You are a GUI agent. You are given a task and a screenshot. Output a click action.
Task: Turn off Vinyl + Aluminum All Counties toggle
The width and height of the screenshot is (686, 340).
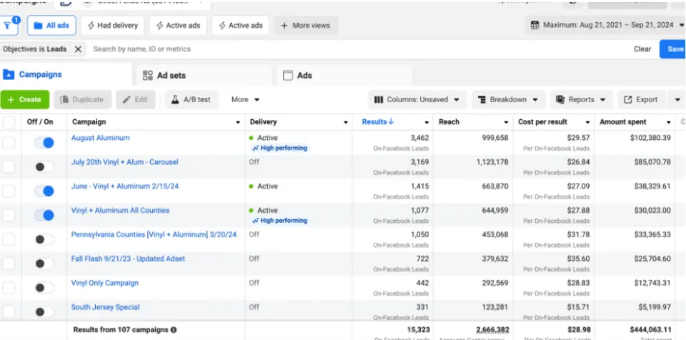[44, 215]
